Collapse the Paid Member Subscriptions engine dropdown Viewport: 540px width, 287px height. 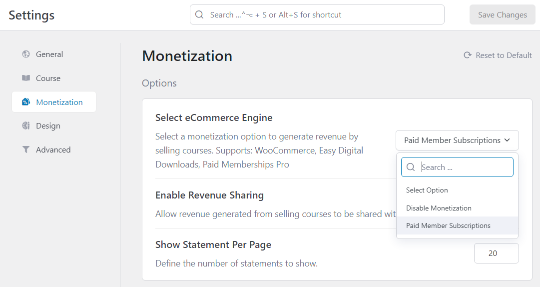[457, 140]
